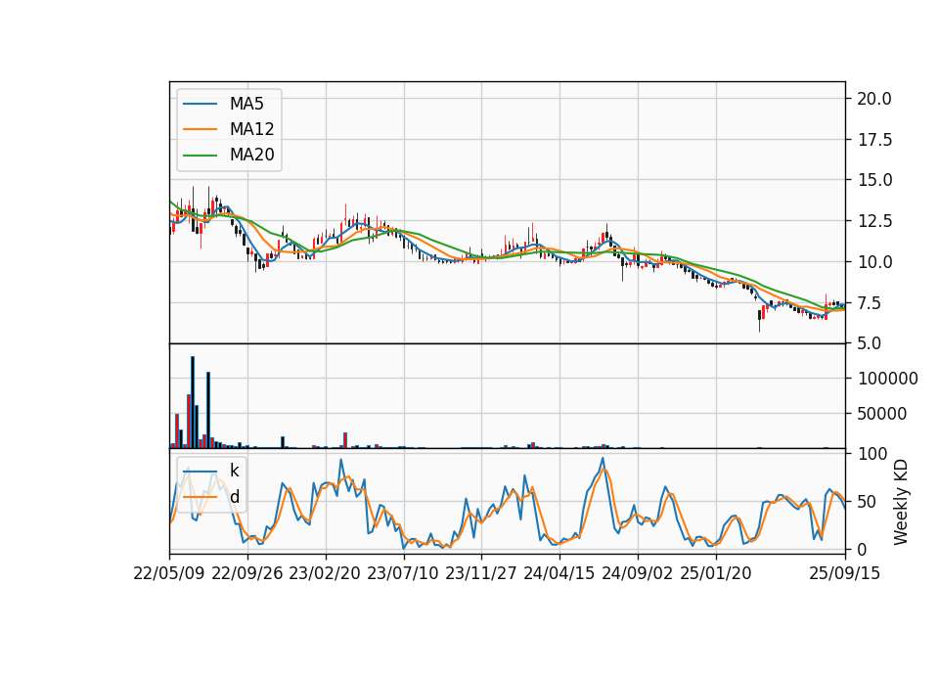The width and height of the screenshot is (939, 675).
Task: Click the date label 22/09/26
Action: tap(247, 573)
